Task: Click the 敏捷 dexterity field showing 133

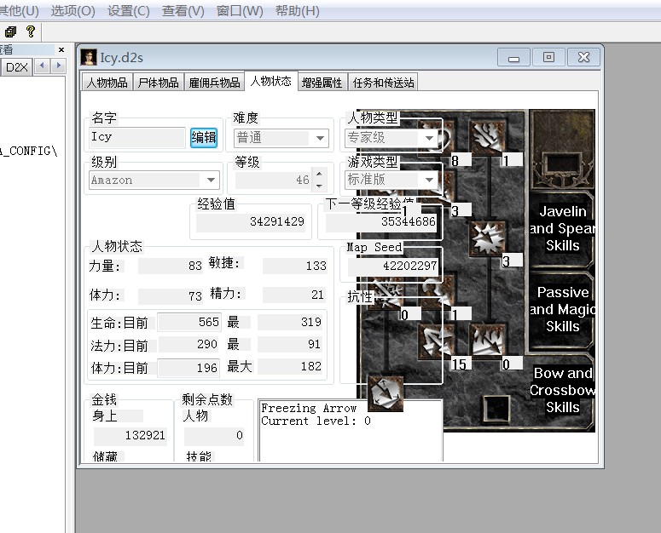Action: coord(295,266)
